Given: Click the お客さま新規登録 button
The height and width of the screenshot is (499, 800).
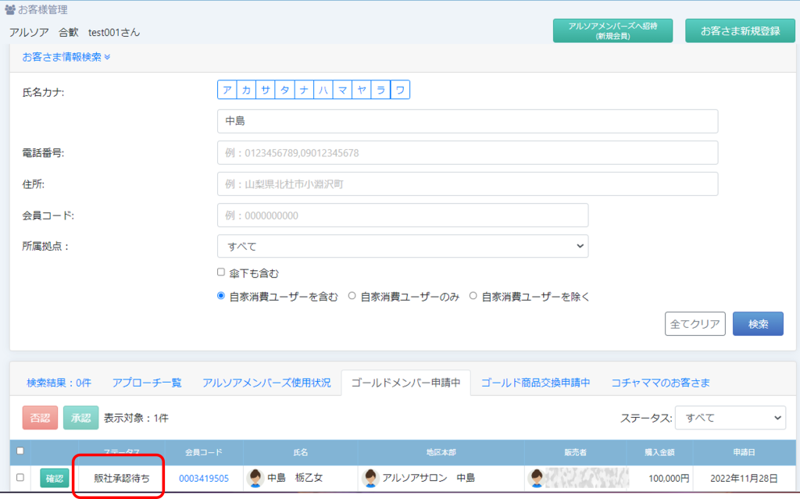Looking at the screenshot, I should click(x=740, y=31).
